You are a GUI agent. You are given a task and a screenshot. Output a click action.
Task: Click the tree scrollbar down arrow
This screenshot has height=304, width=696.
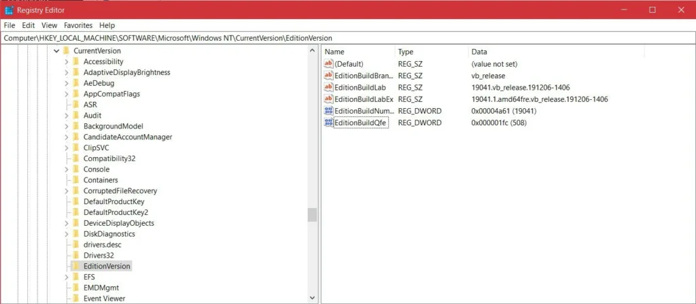click(312, 298)
